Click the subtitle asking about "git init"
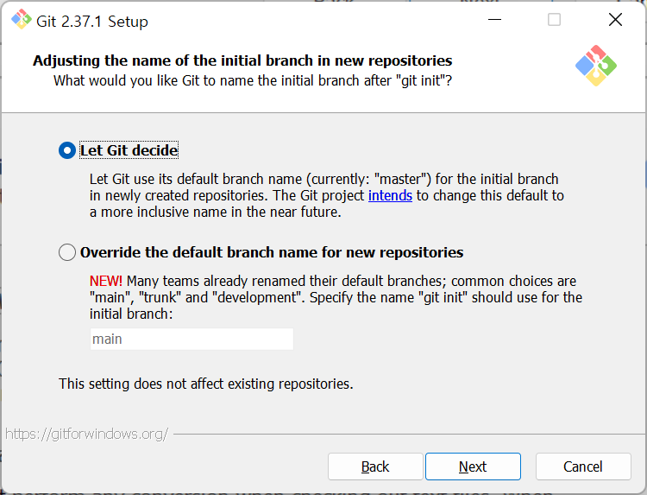647x495 pixels. [253, 80]
